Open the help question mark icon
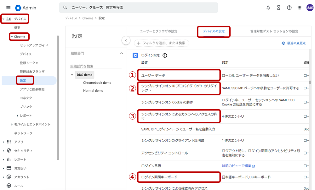The image size is (315, 190). [289, 8]
